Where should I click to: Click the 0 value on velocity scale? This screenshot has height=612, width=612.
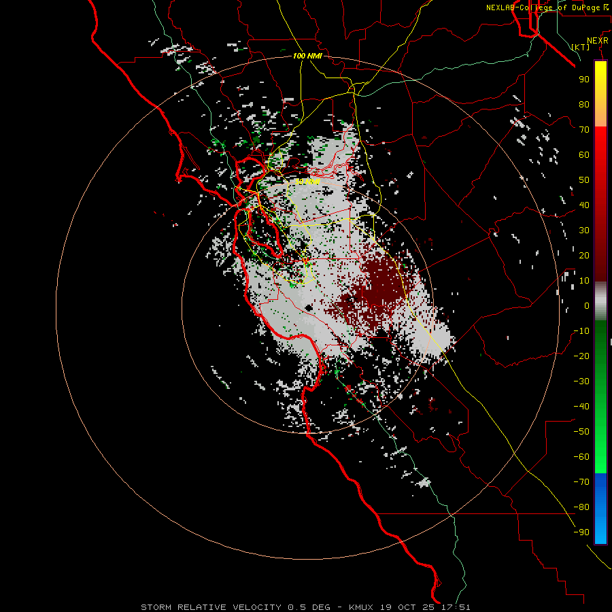pos(587,305)
